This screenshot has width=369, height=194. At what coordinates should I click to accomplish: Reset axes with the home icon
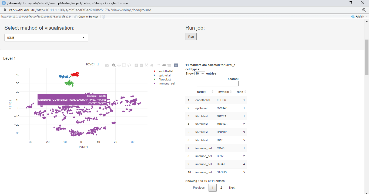coord(152,65)
